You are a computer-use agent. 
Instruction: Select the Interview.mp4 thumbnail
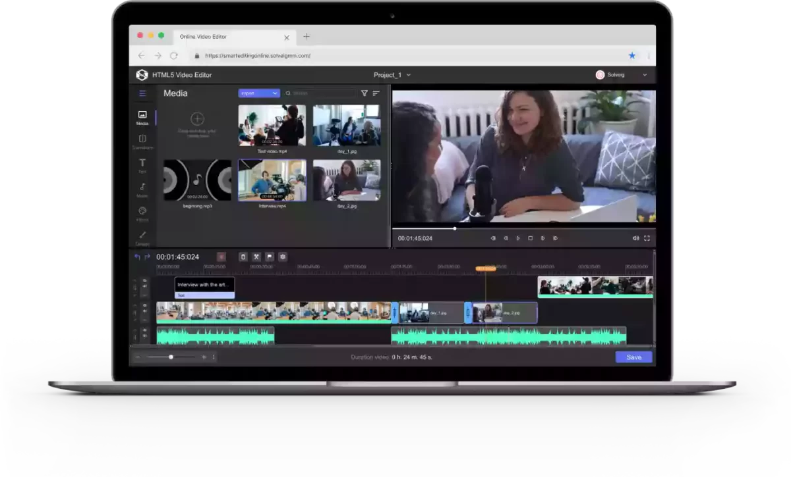(x=272, y=180)
